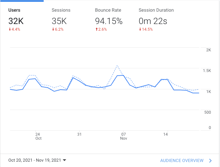Click the 94.15% bounce rate value
The height and width of the screenshot is (167, 220).
click(x=109, y=21)
